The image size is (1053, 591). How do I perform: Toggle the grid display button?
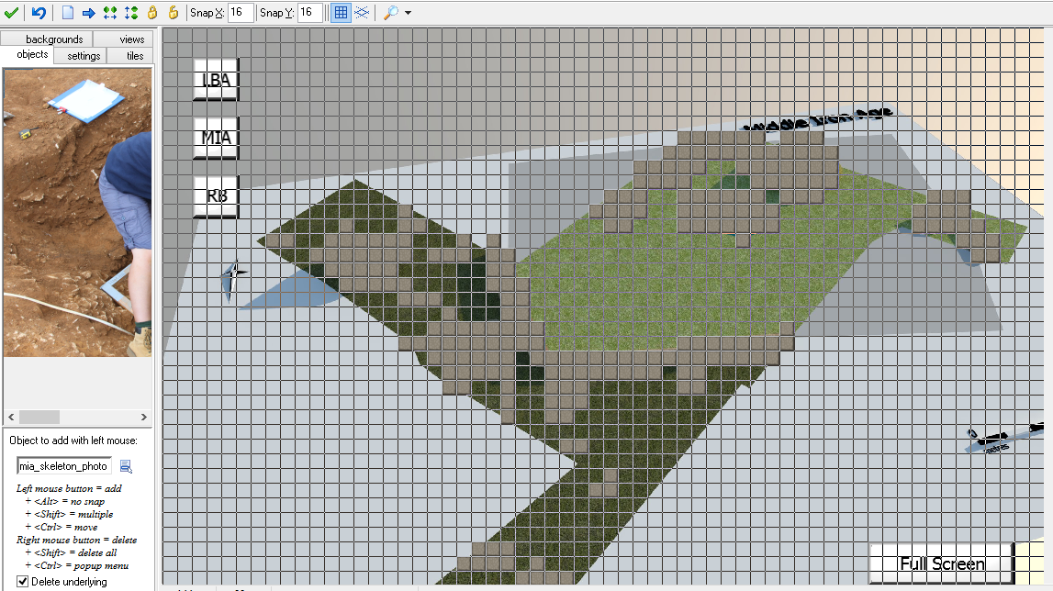pos(341,13)
